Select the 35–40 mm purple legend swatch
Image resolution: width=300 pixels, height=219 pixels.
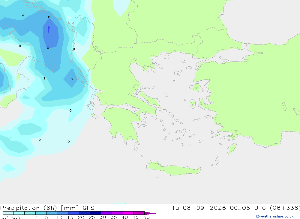click(x=117, y=213)
